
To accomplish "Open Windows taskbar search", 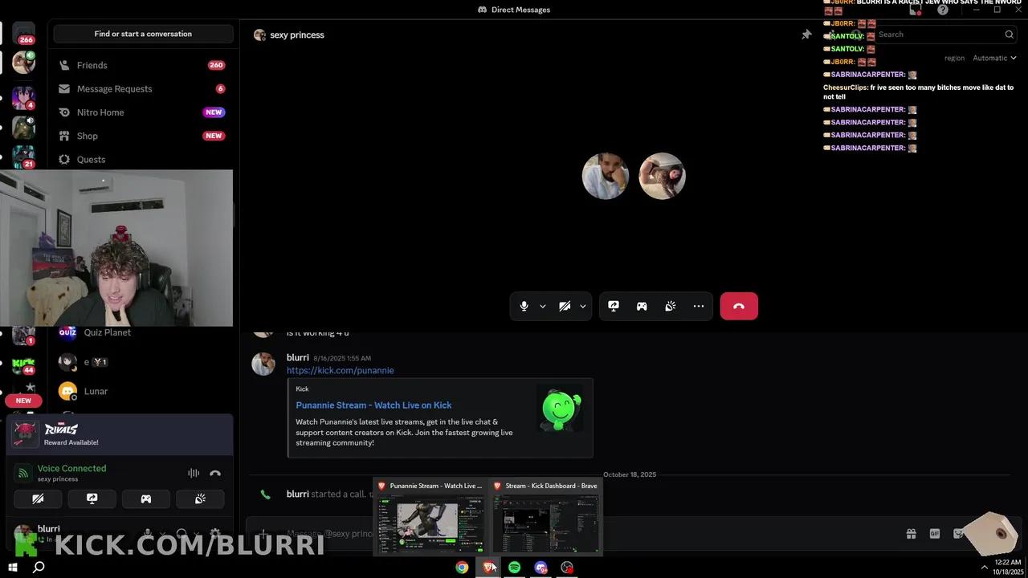I will pos(39,567).
